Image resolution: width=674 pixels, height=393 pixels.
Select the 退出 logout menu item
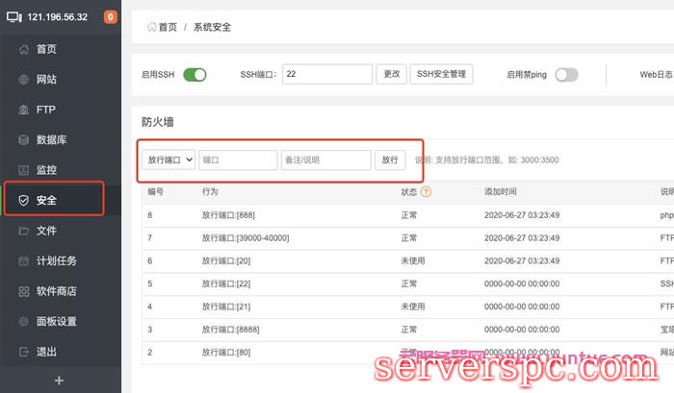click(46, 352)
